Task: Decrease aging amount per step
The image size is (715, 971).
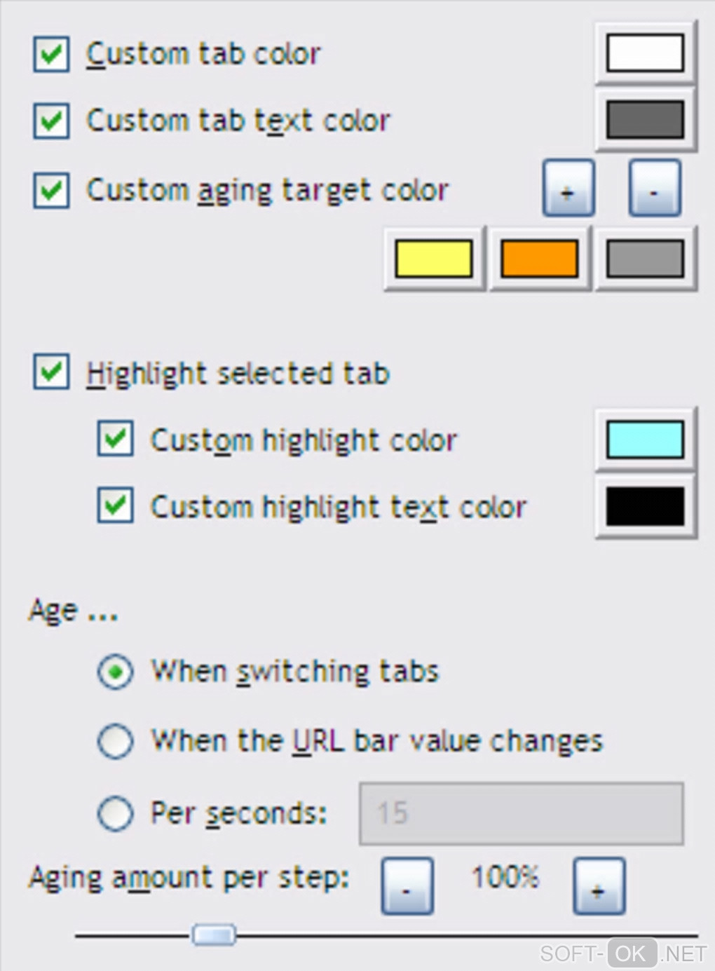Action: (x=407, y=886)
